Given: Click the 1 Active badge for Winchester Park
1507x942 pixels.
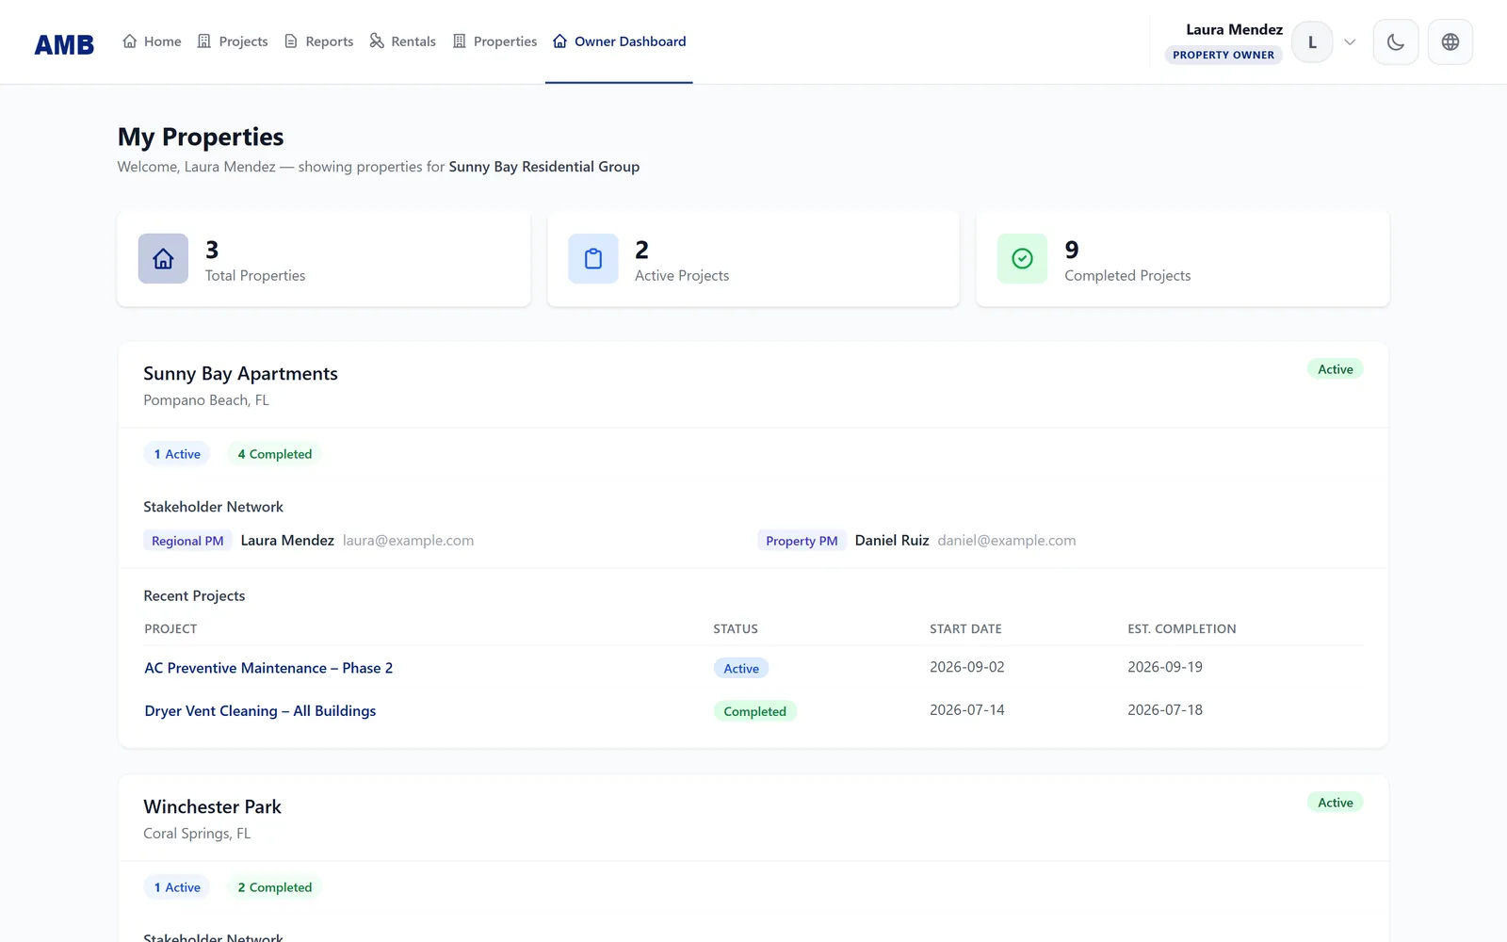Looking at the screenshot, I should (177, 887).
